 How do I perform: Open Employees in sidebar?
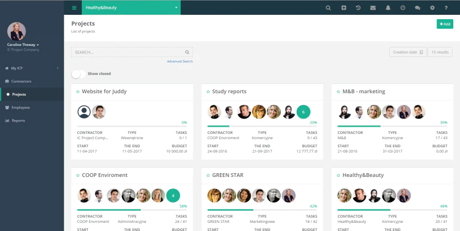[32, 108]
